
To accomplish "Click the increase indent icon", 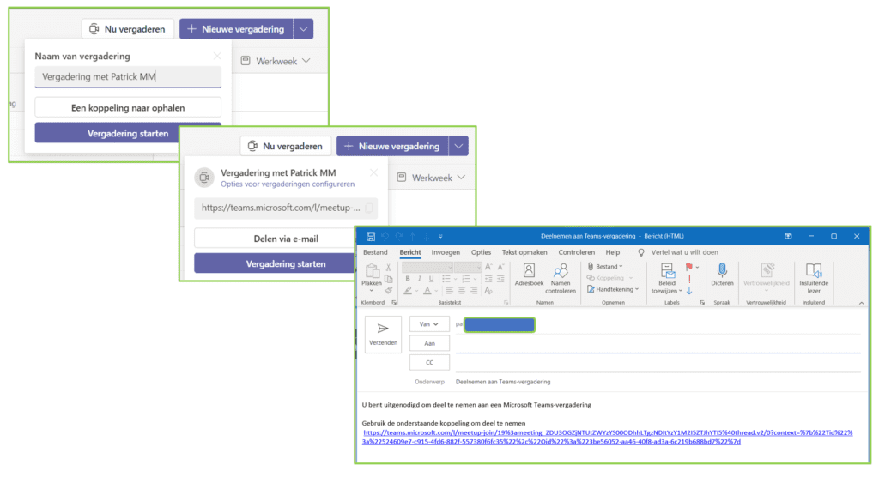I will point(500,279).
